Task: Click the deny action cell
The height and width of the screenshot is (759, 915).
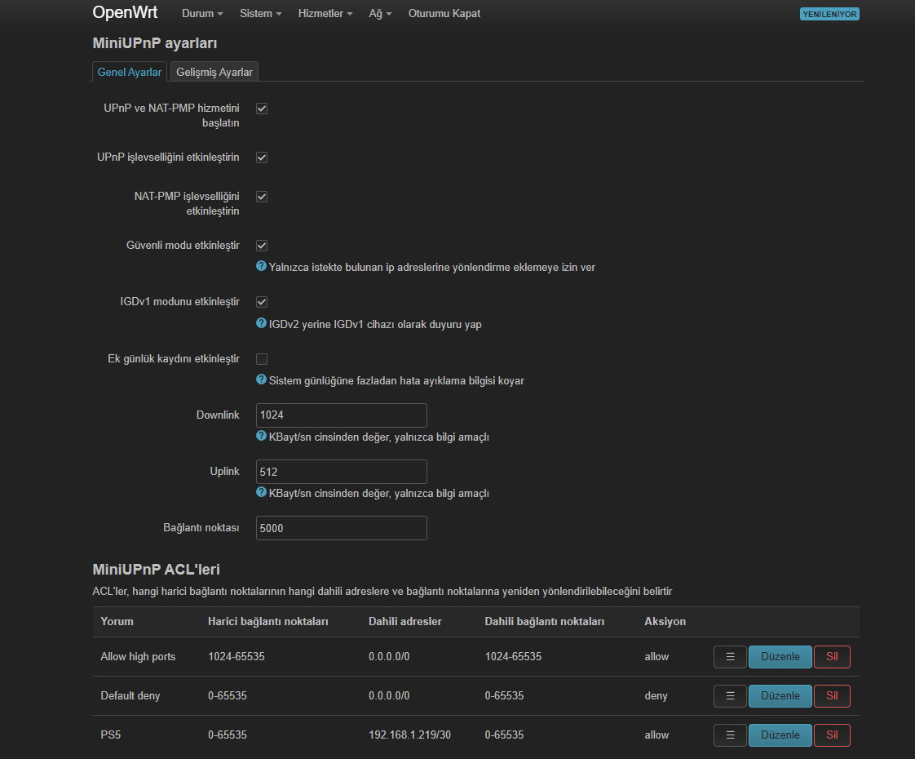Action: click(x=656, y=696)
